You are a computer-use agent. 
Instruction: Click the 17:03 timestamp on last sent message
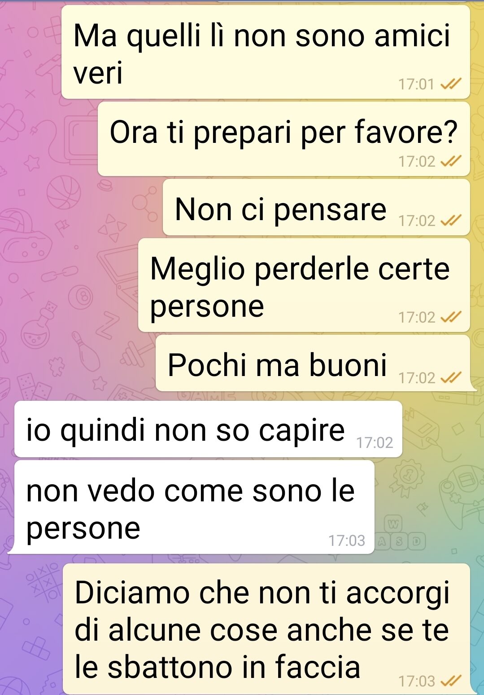pos(417,682)
